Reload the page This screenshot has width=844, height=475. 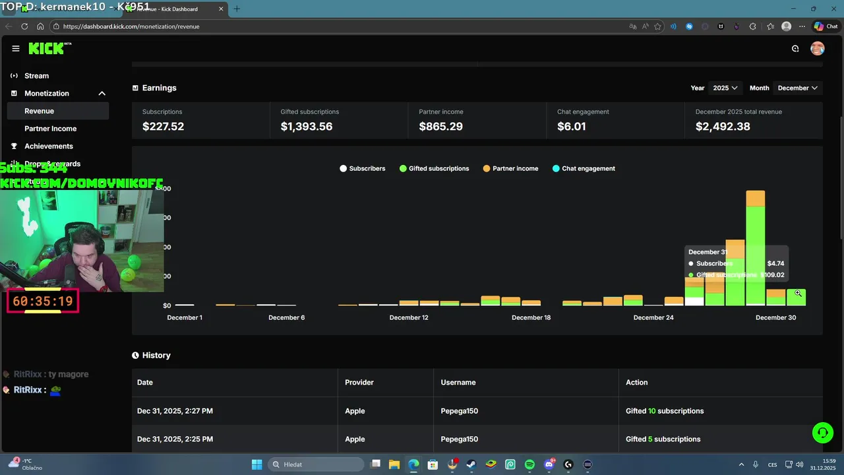point(24,26)
